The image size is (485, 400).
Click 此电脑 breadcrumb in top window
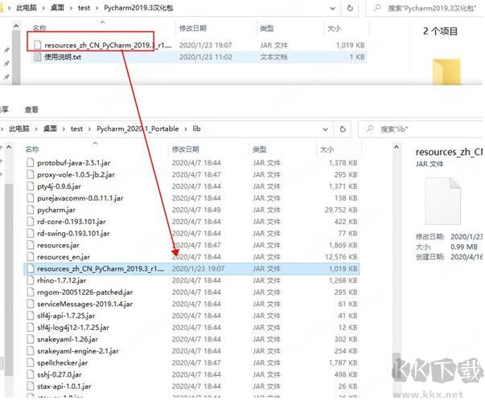[27, 8]
